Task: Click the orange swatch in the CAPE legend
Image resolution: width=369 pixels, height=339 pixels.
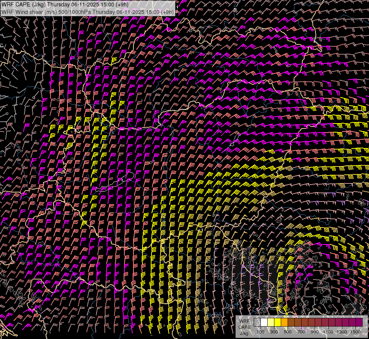Action: click(284, 322)
